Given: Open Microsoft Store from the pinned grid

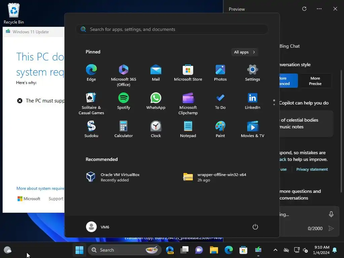Looking at the screenshot, I should (x=188, y=73).
